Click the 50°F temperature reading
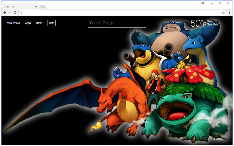The height and width of the screenshot is (146, 234). tap(198, 23)
